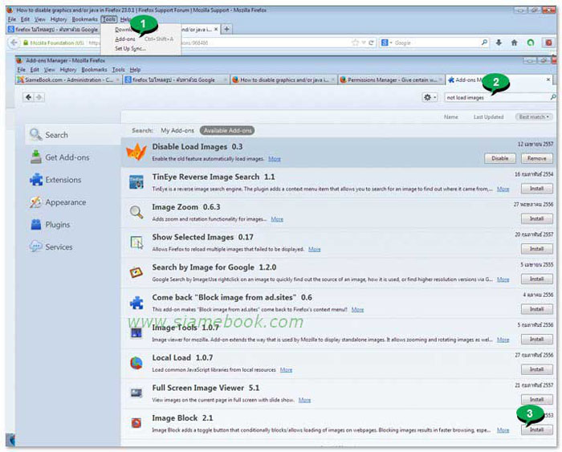Viewport: 562px width, 452px height.
Task: Open Tools menu in Add-ons Manager window
Action: tap(118, 70)
